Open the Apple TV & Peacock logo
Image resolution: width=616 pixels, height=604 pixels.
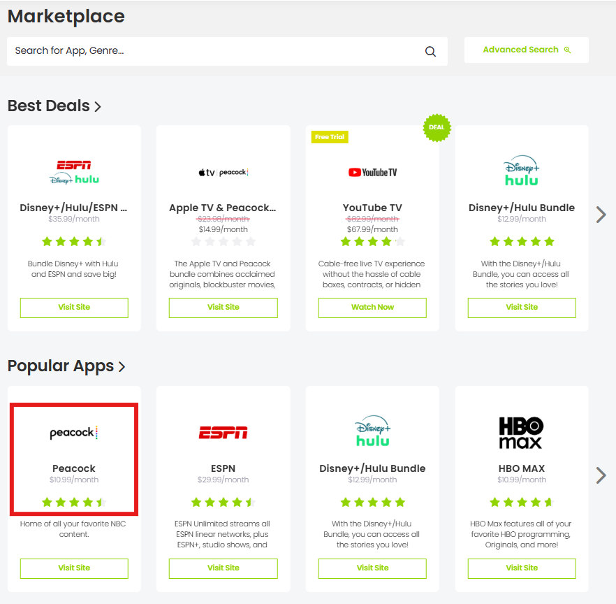pos(223,173)
